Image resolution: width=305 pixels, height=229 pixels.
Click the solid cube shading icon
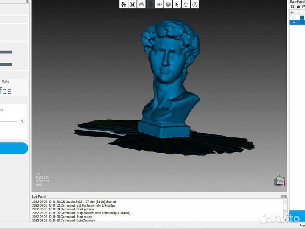tap(168, 5)
